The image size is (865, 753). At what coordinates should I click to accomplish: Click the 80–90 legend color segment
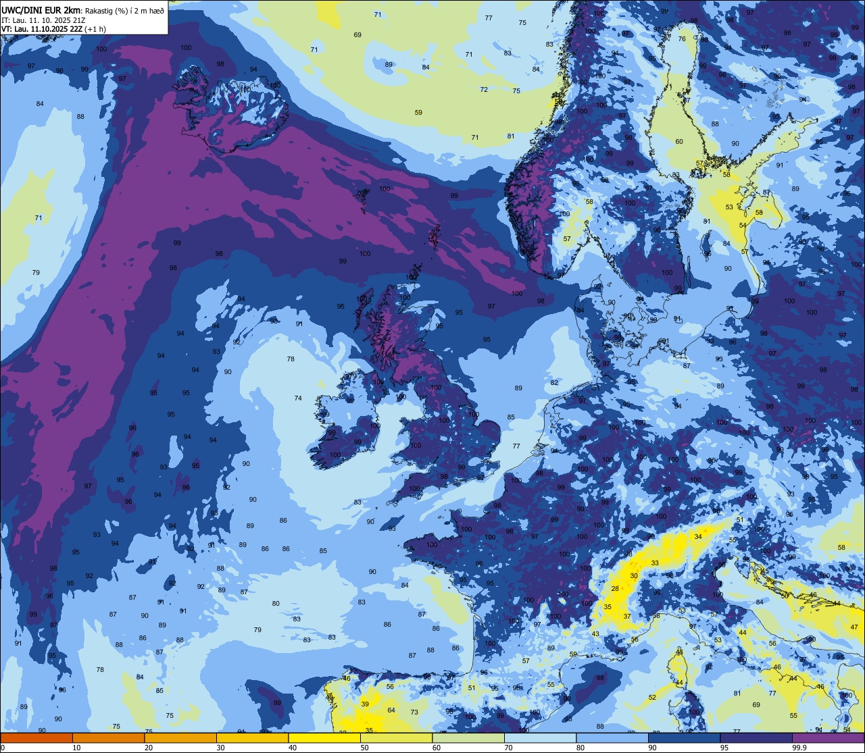click(612, 737)
